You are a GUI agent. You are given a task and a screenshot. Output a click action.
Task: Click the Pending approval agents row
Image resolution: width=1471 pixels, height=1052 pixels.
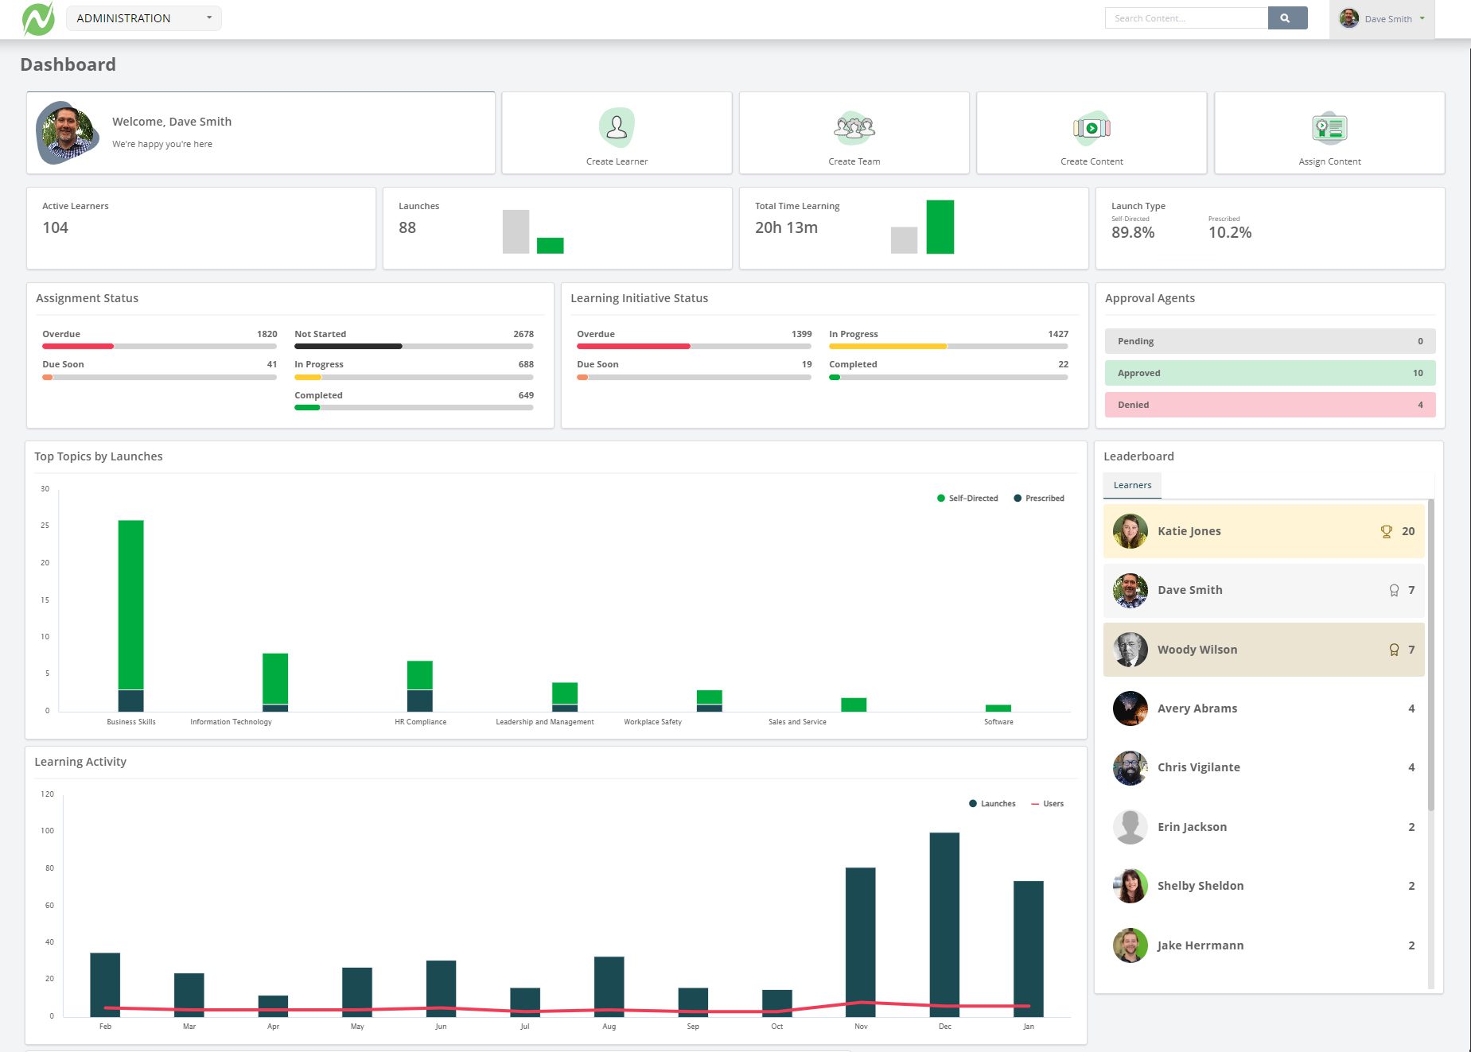point(1270,341)
